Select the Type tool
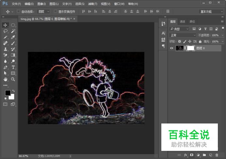 click(x=13, y=67)
